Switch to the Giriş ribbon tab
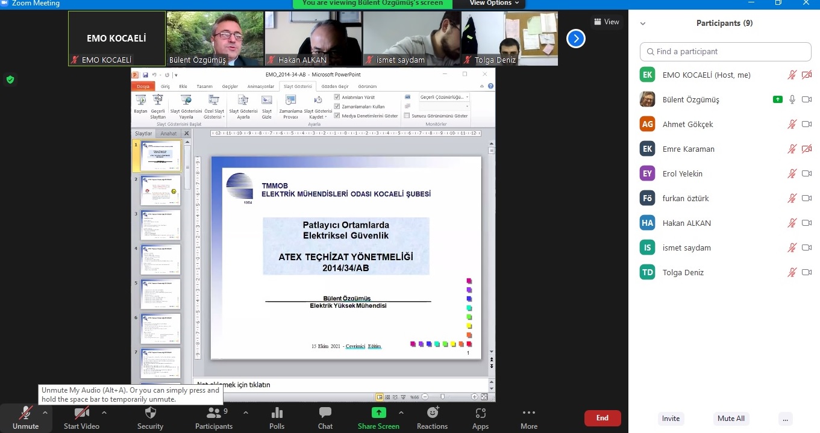 (x=165, y=86)
